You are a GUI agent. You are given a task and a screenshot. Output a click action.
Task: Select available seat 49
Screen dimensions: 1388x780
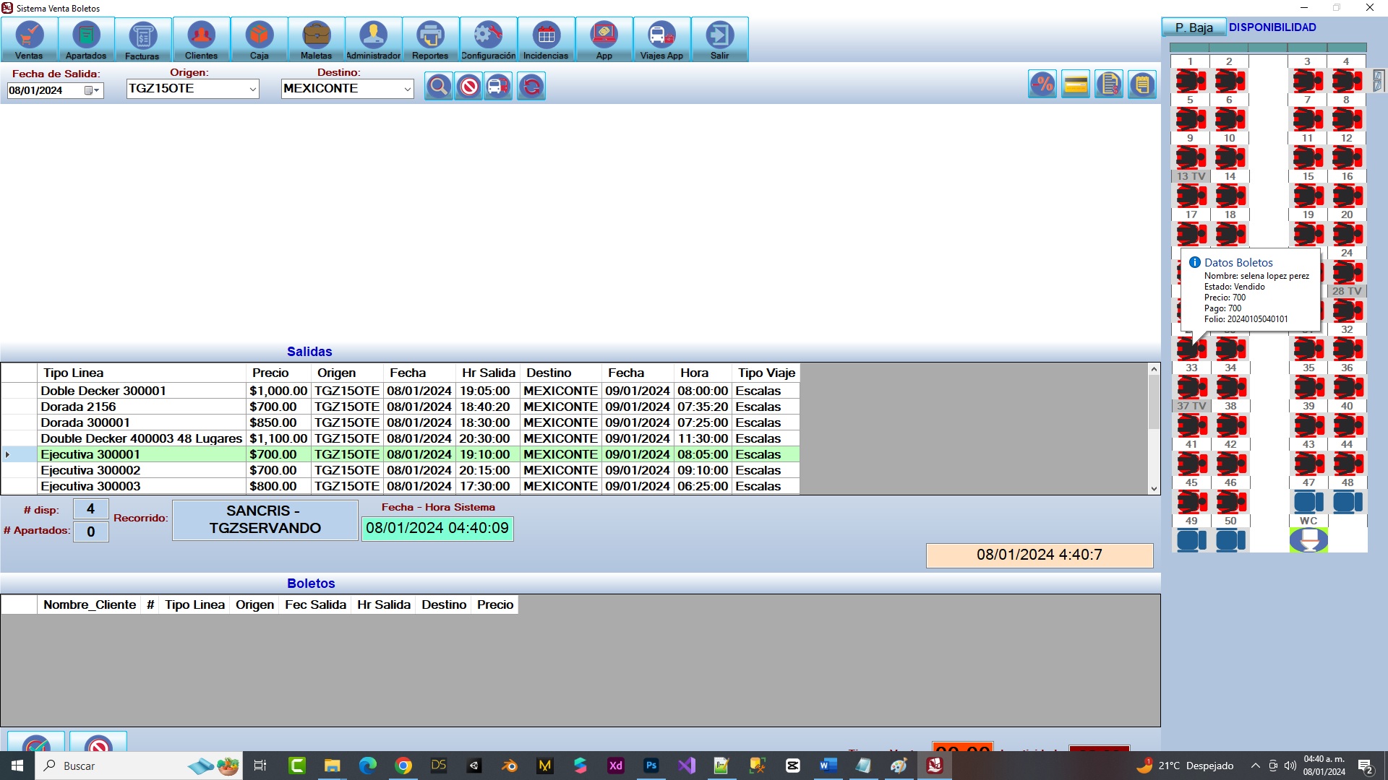tap(1191, 540)
